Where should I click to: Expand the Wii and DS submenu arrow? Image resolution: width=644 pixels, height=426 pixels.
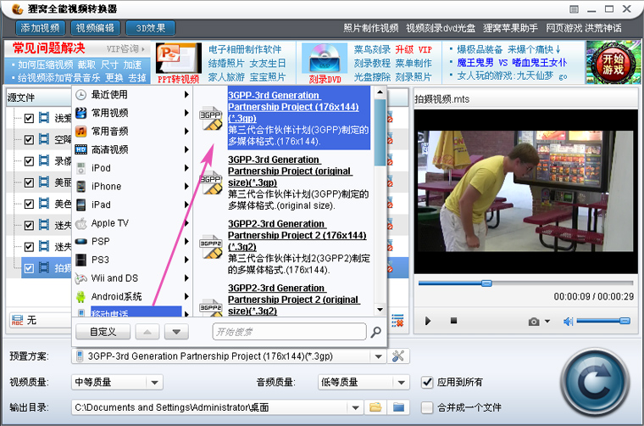(x=186, y=278)
